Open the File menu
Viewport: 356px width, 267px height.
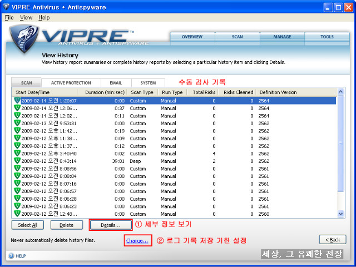(9, 17)
